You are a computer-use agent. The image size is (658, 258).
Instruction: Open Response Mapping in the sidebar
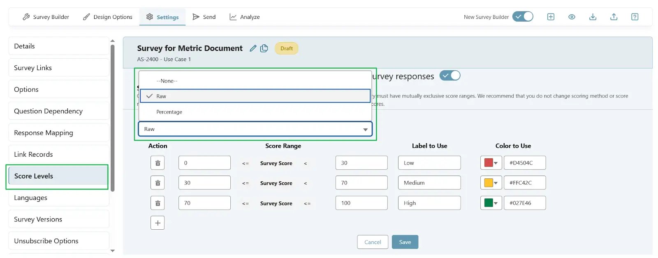coord(58,133)
